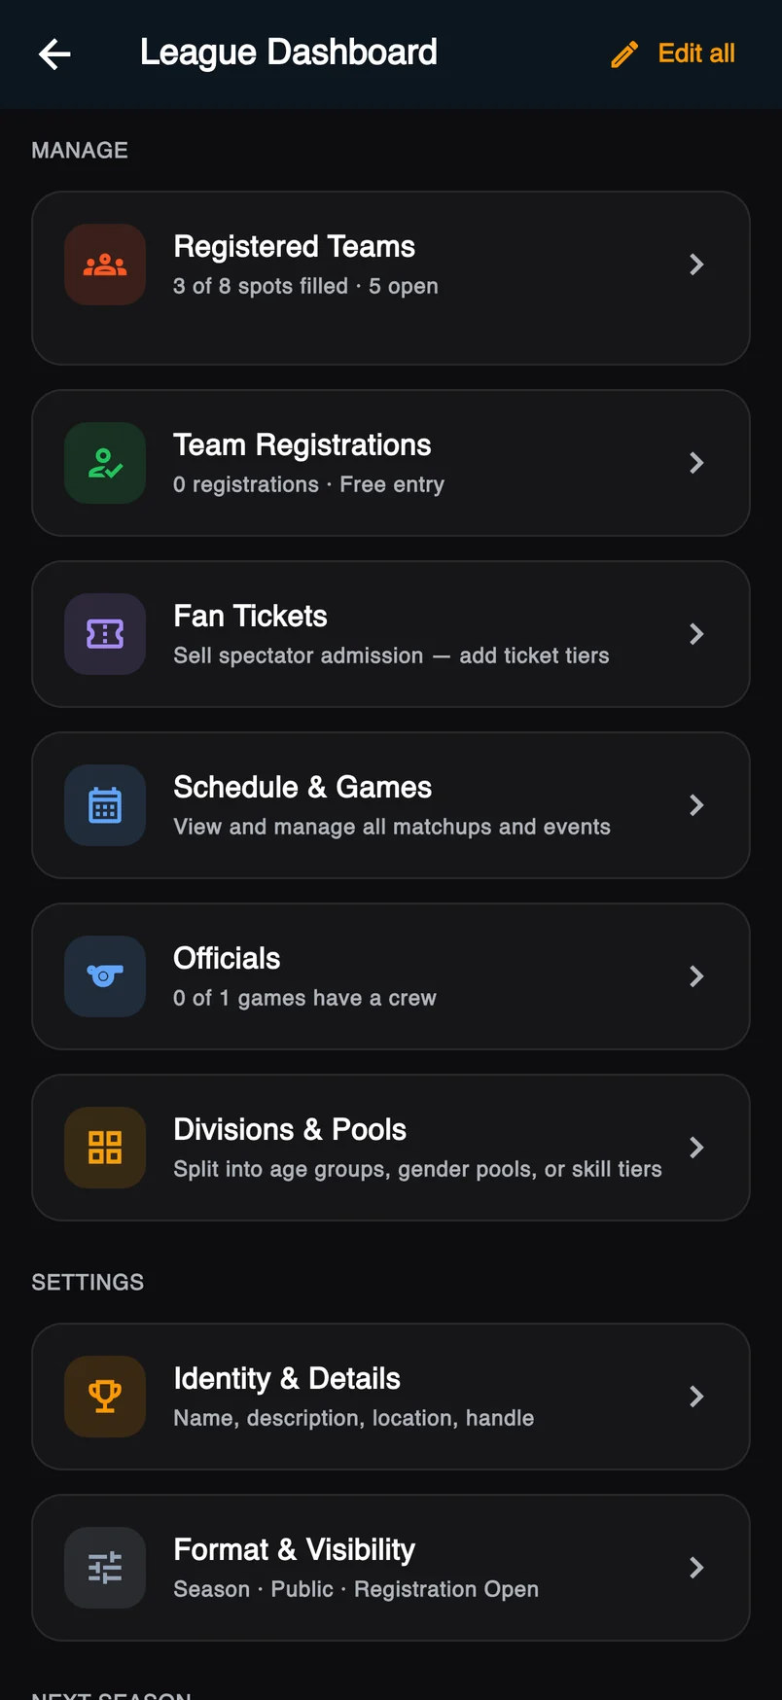Open Identity & Details settings title

[287, 1378]
